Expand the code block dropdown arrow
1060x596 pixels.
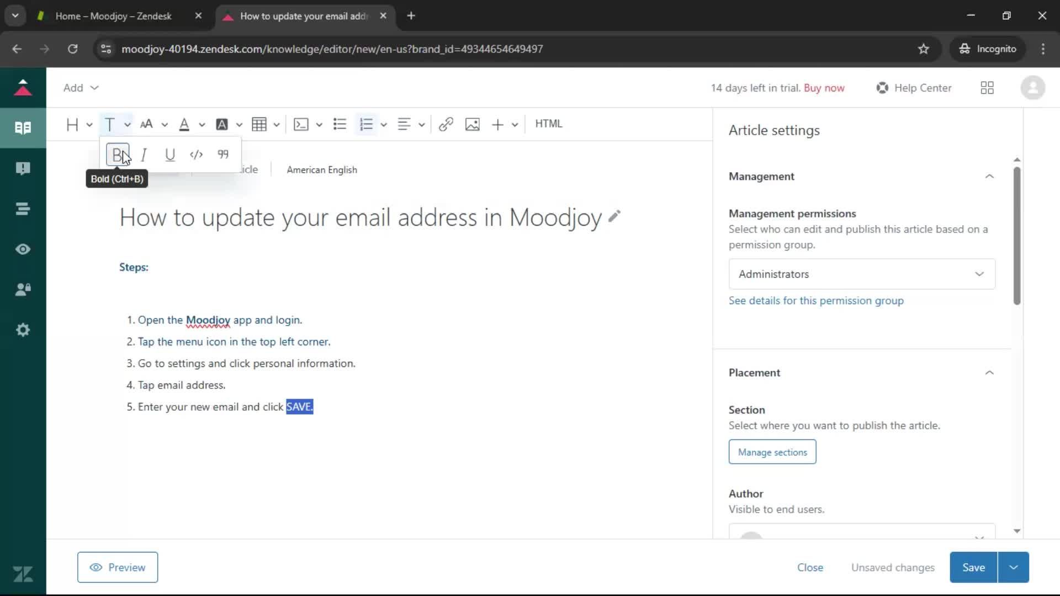tap(319, 125)
